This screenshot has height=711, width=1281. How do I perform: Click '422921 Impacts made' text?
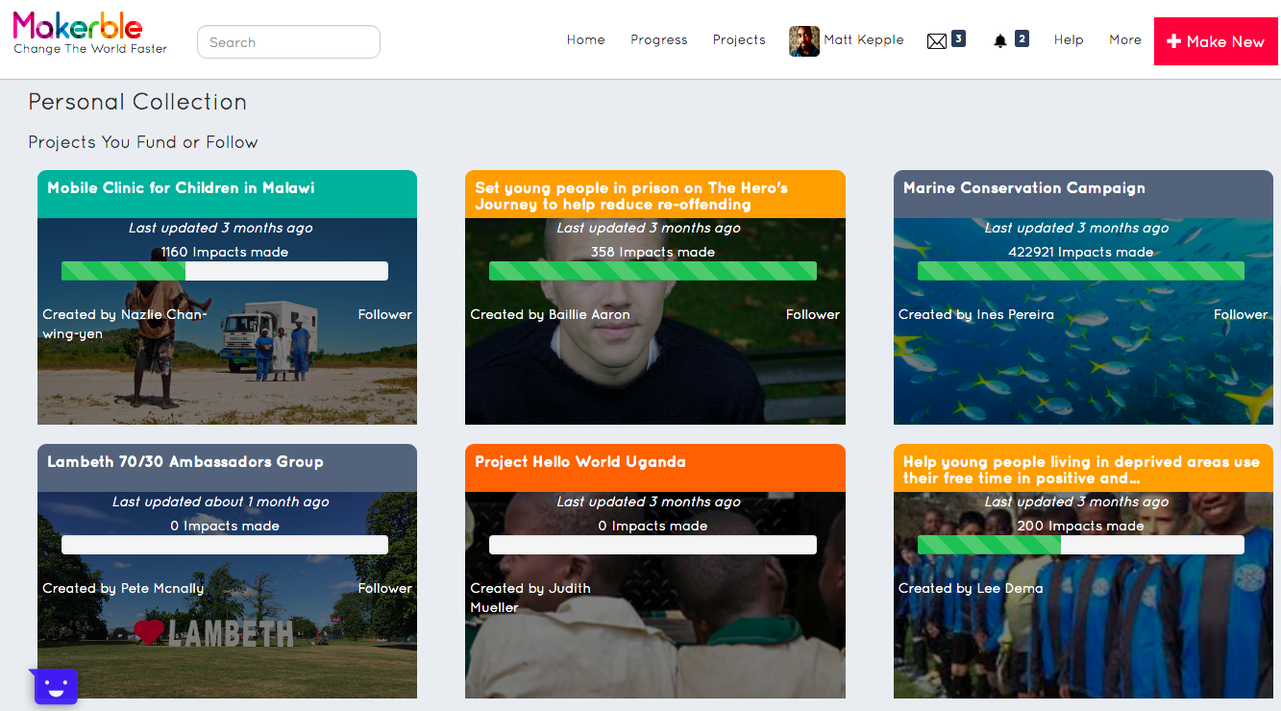click(x=1081, y=252)
